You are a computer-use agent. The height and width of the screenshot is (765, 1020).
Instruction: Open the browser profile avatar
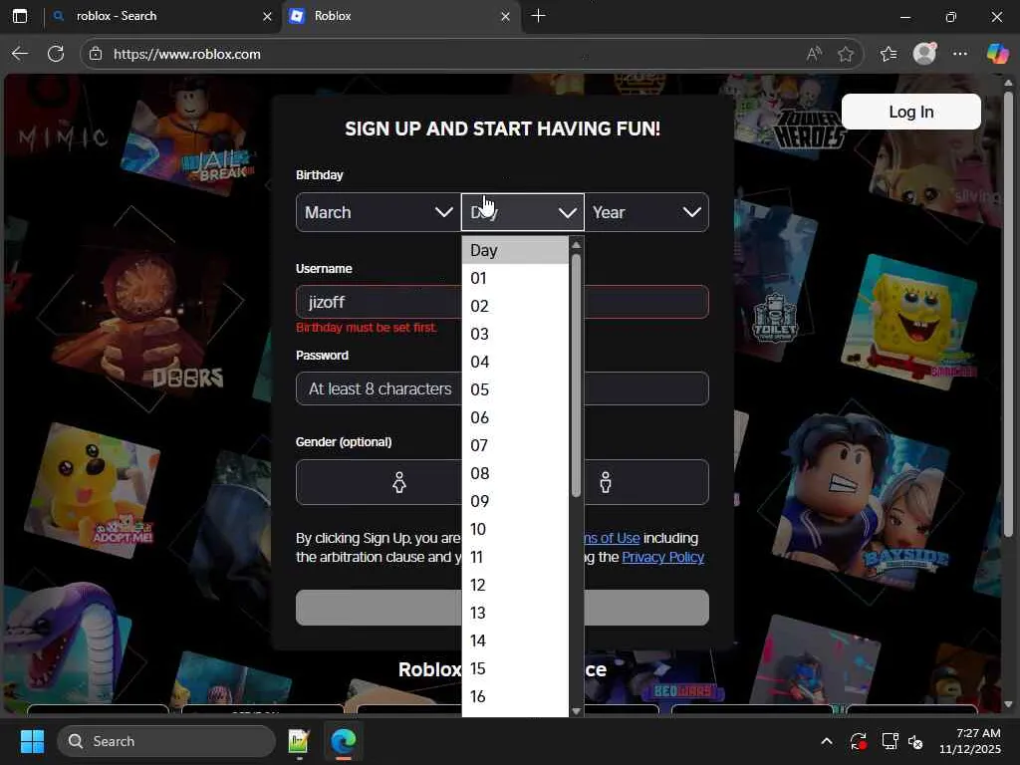[924, 54]
